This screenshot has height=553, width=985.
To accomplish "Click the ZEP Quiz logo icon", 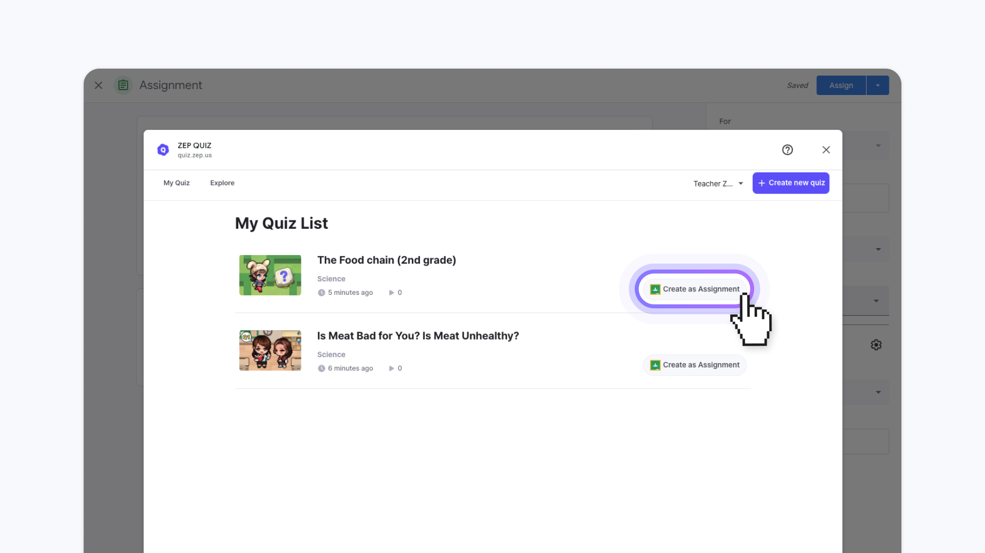I will 163,150.
